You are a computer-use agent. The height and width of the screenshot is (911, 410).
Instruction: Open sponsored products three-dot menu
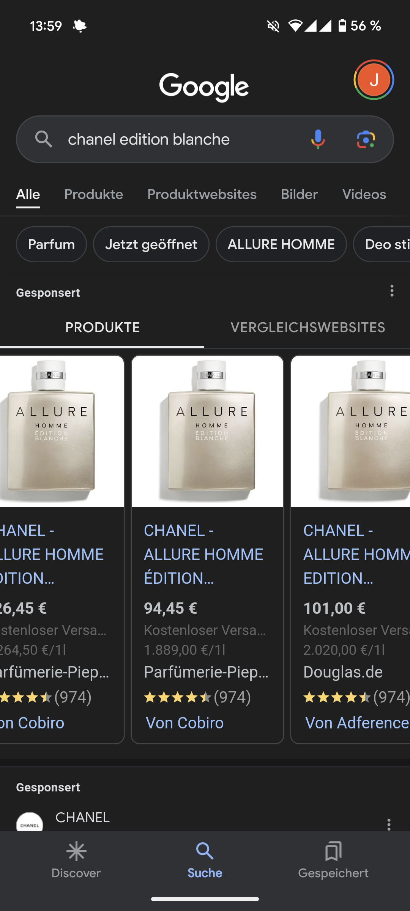[392, 291]
